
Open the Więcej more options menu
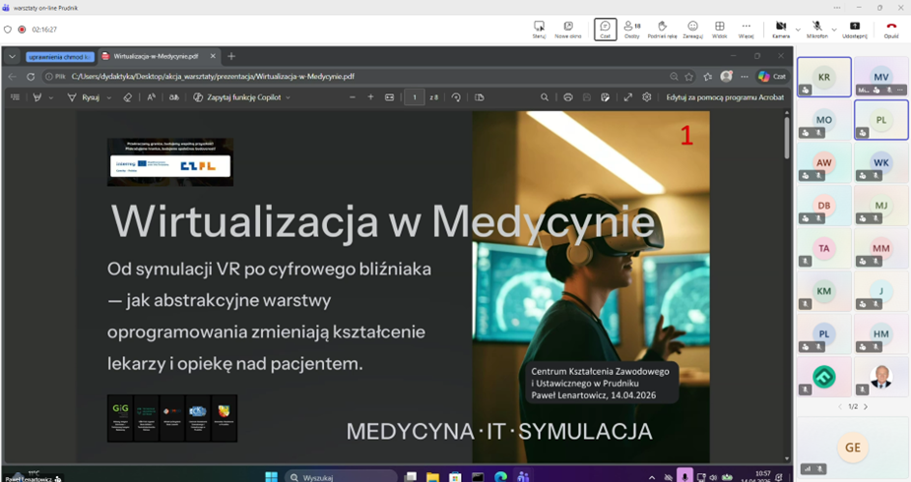click(x=746, y=29)
